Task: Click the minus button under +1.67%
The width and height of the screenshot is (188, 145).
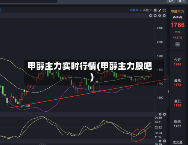Action: 177,44
